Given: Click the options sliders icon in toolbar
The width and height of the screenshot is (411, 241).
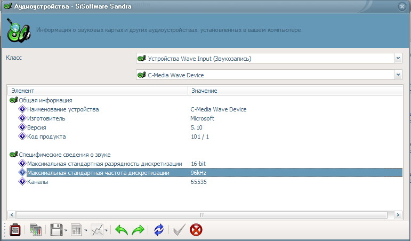Looking at the screenshot, I should pos(15,230).
